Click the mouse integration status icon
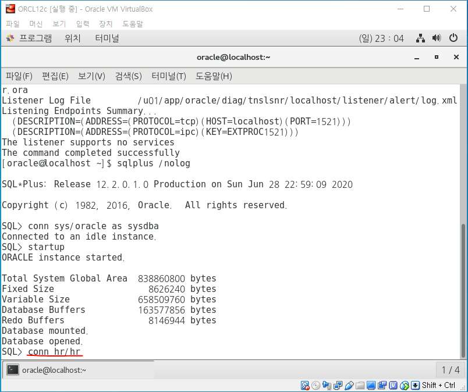 click(404, 386)
